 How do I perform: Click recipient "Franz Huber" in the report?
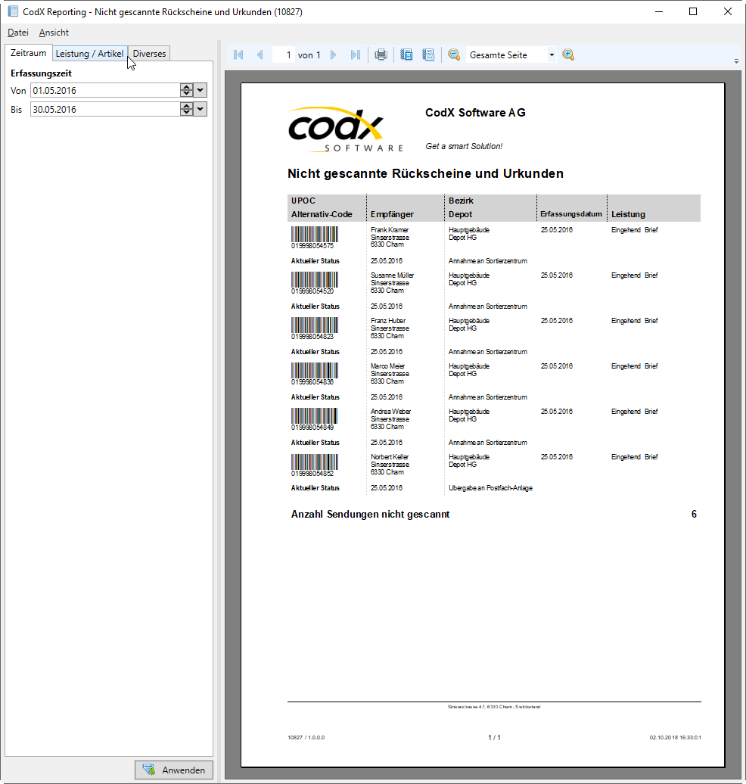pyautogui.click(x=388, y=321)
